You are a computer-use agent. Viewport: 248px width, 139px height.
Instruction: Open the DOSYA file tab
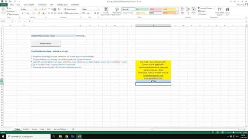[3, 5]
